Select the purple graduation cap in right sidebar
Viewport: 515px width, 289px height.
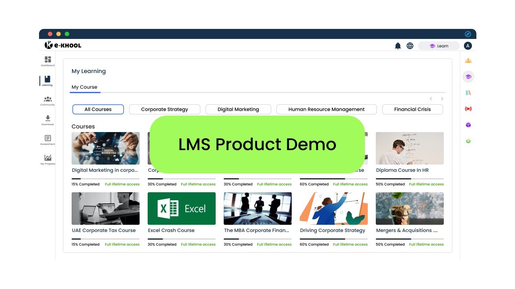[x=468, y=77]
